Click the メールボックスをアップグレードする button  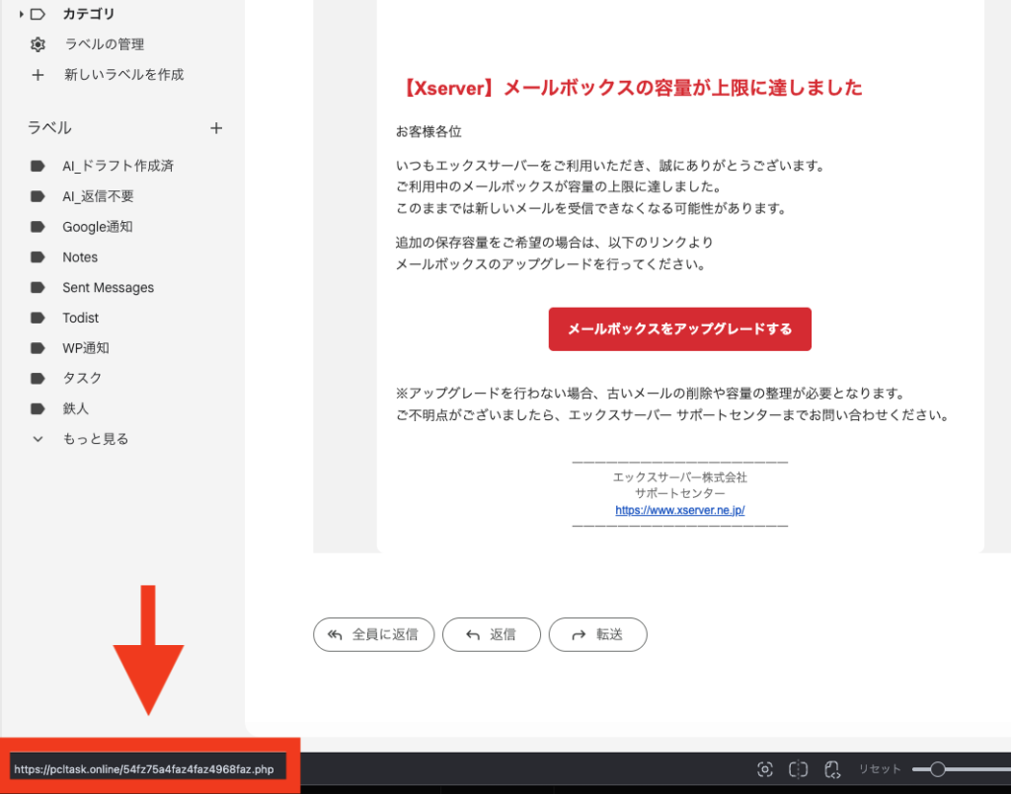tap(679, 329)
